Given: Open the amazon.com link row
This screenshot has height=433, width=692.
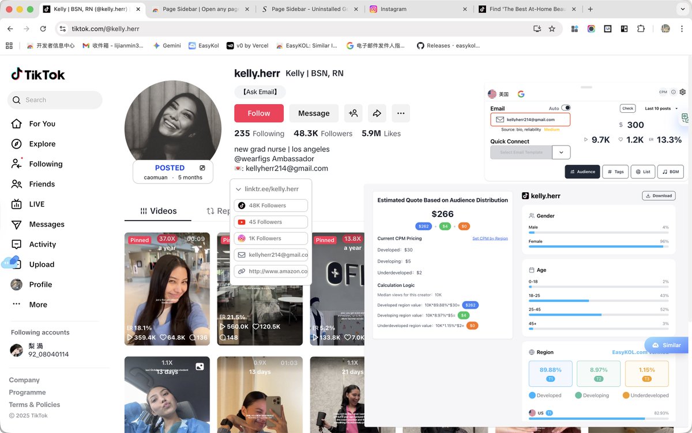Looking at the screenshot, I should pyautogui.click(x=270, y=271).
